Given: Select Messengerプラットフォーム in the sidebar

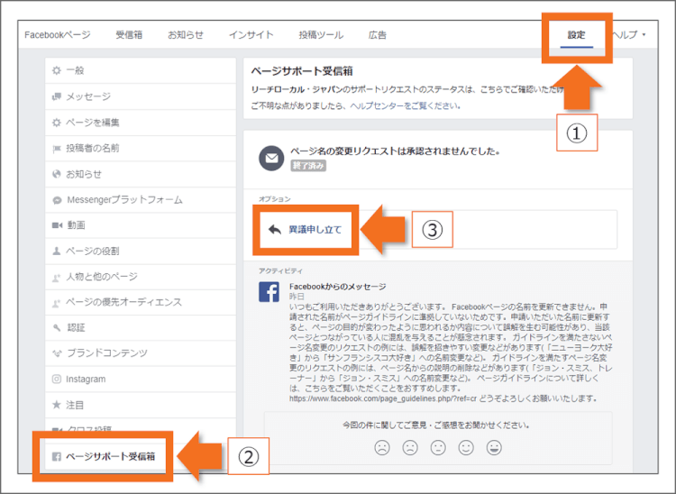Looking at the screenshot, I should coord(141,200).
